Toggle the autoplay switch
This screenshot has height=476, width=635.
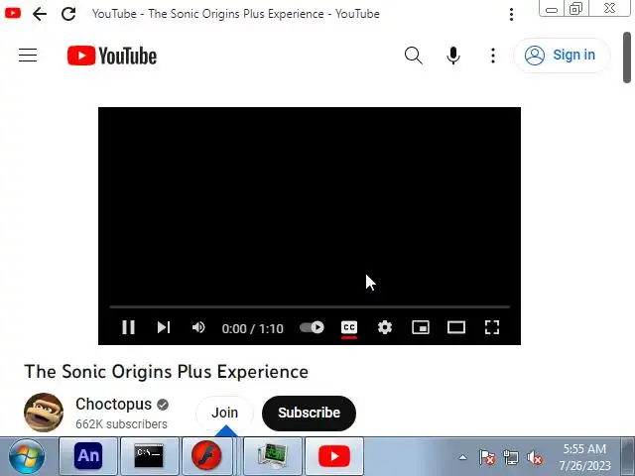(x=312, y=327)
